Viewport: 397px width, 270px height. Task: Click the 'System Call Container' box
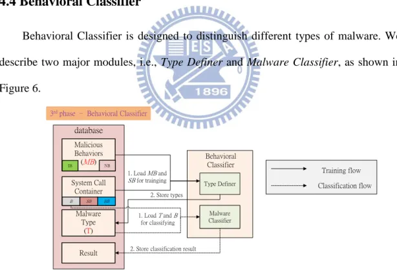tap(89, 191)
